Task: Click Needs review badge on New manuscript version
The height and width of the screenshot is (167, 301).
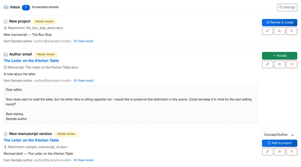Action: click(x=66, y=134)
